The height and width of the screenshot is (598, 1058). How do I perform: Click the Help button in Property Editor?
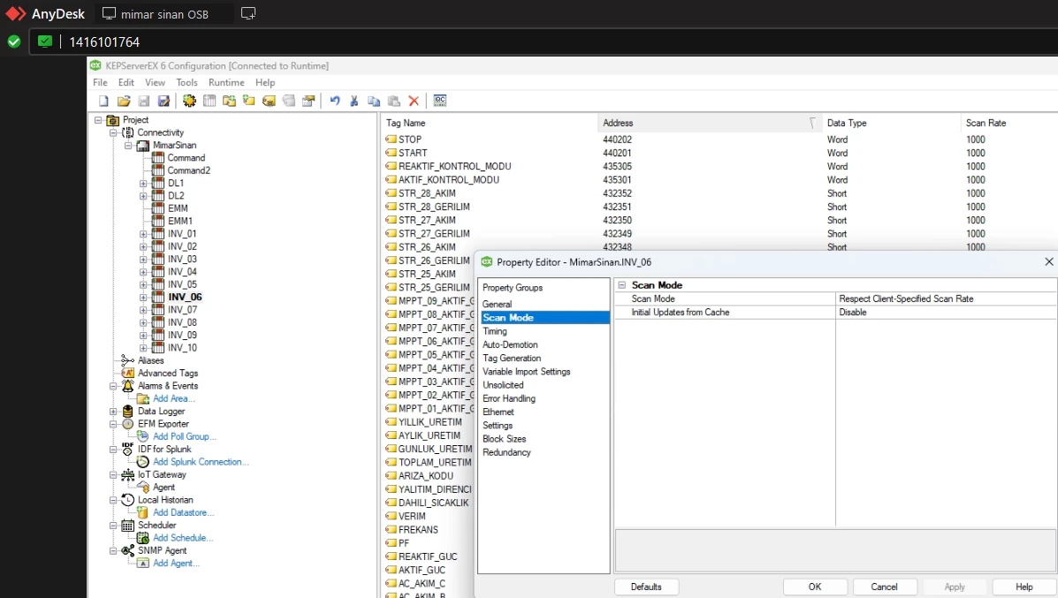pos(1024,587)
